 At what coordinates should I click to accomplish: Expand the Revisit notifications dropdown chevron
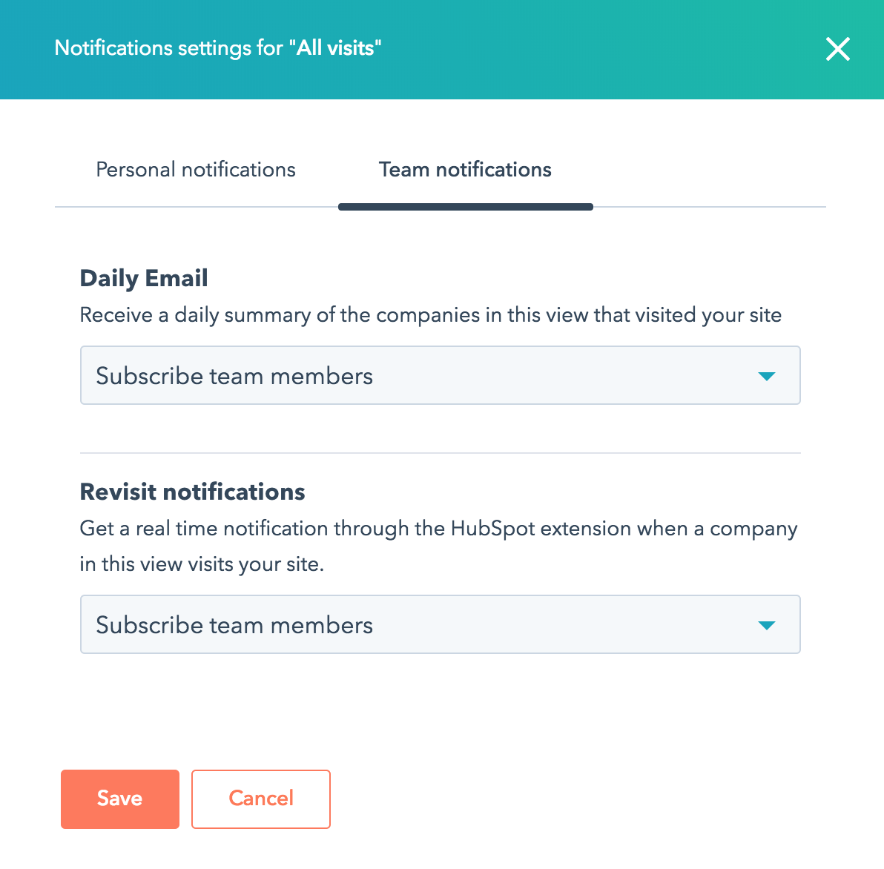click(x=766, y=624)
